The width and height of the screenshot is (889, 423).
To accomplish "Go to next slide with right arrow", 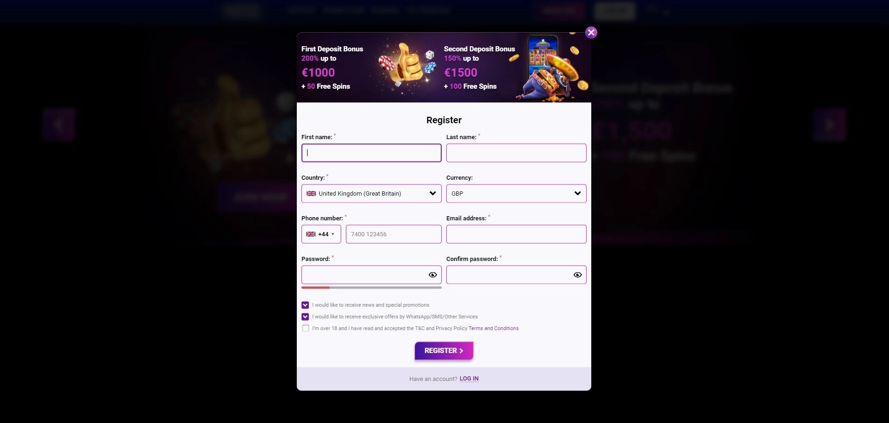I will (830, 125).
